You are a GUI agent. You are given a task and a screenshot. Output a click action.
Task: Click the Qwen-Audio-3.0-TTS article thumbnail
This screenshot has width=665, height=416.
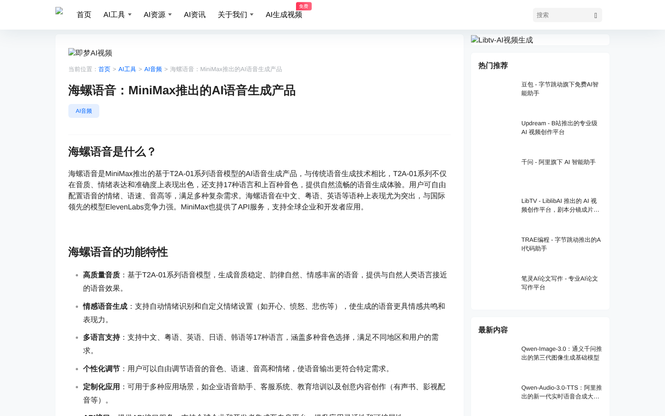(497, 398)
